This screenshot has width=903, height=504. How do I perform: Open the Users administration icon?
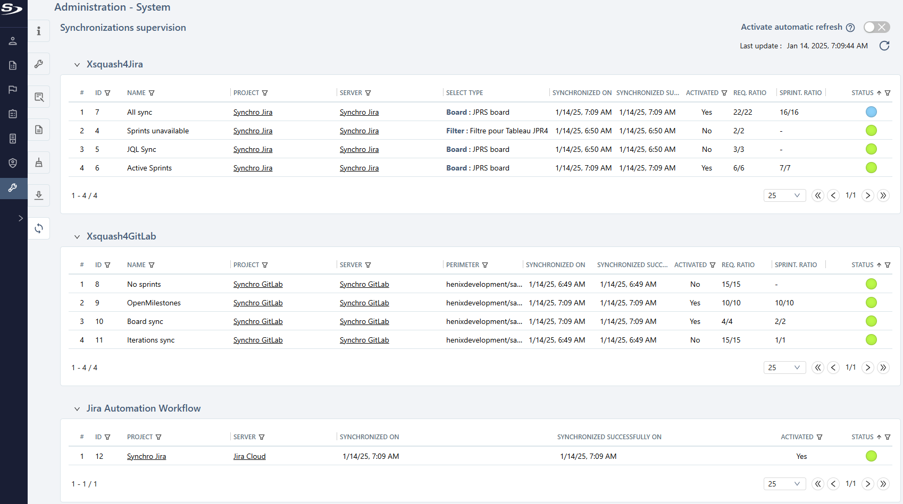[13, 41]
